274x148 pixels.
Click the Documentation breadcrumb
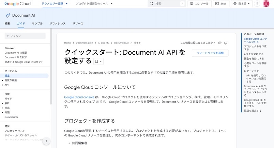click(x=85, y=43)
